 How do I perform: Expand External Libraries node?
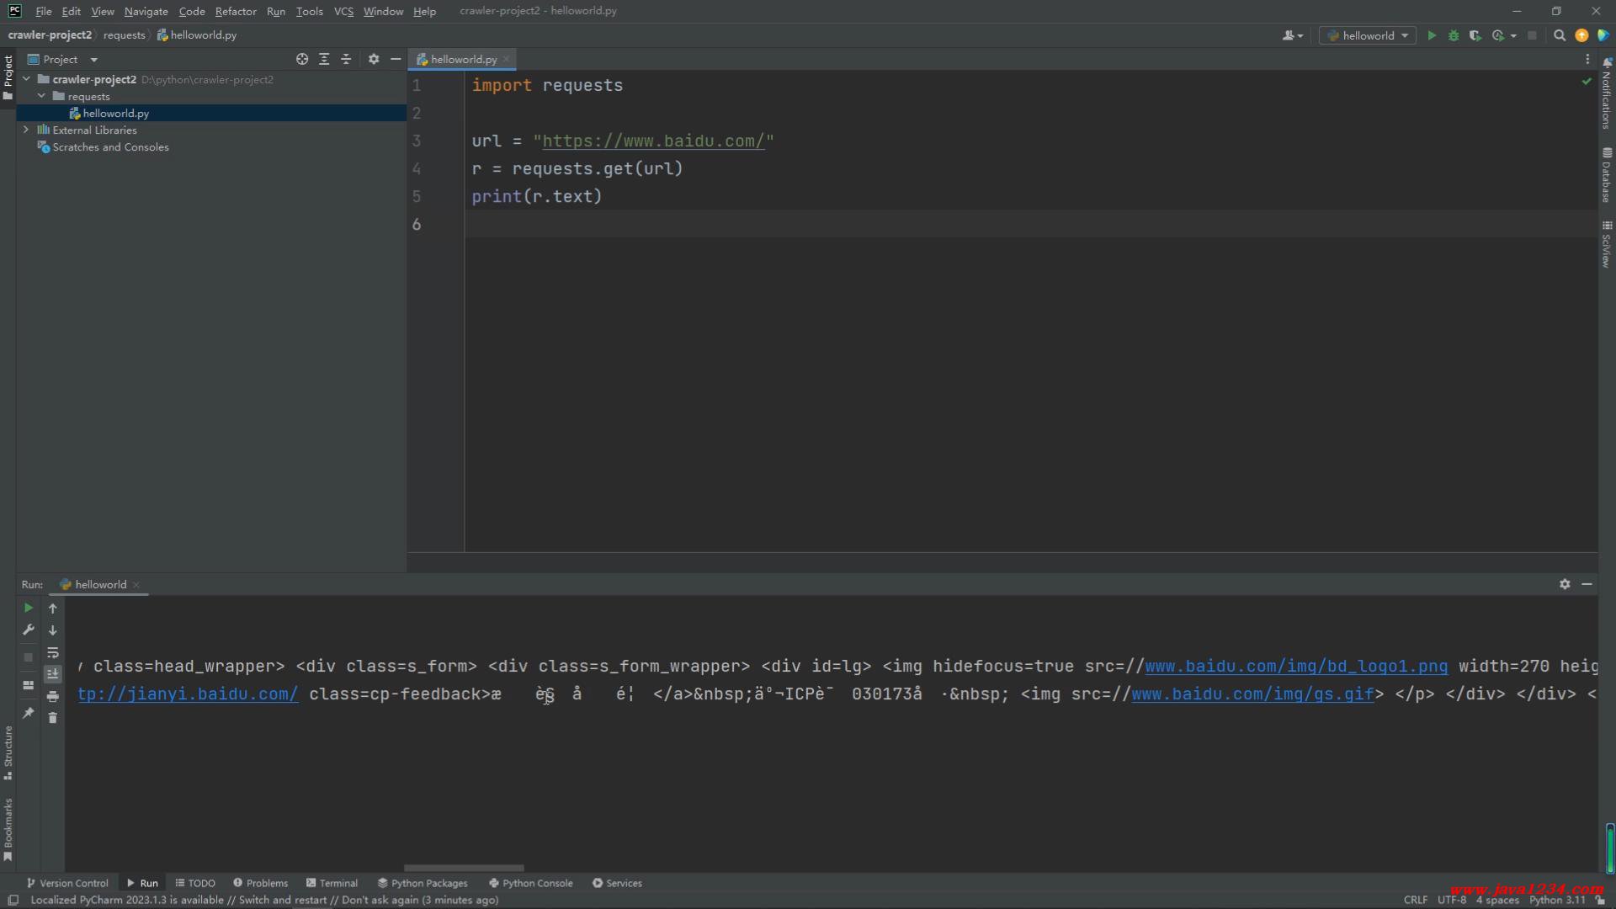[x=26, y=130]
